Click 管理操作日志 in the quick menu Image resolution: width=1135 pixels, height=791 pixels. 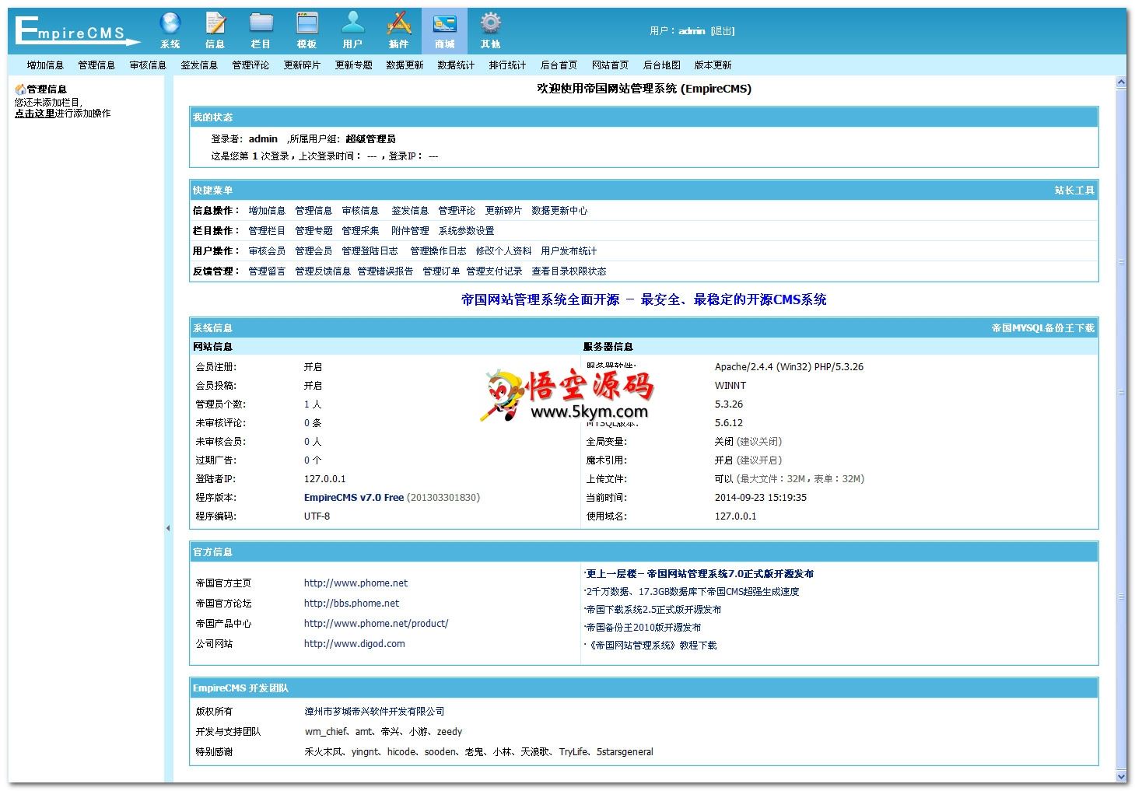(x=438, y=251)
